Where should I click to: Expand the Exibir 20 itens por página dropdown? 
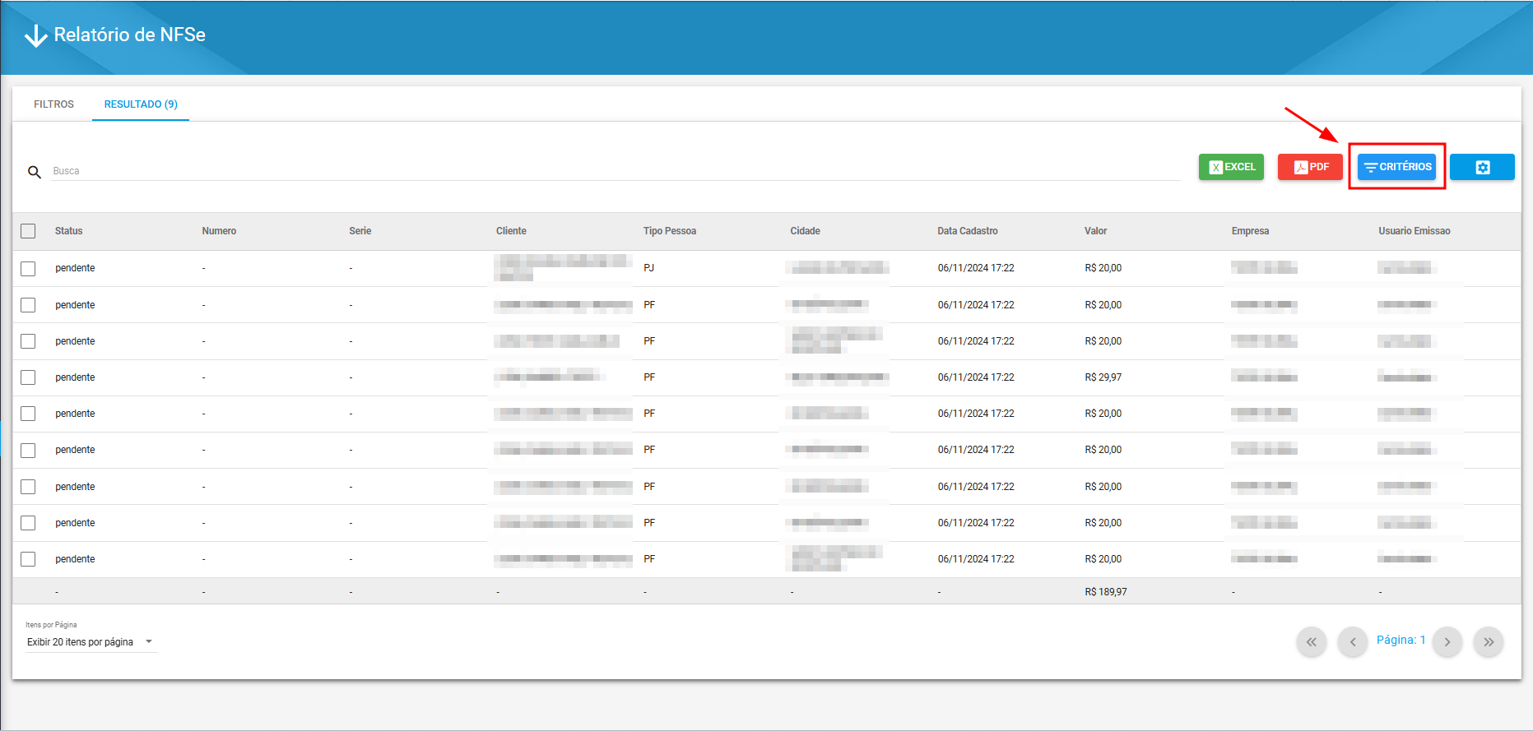[91, 642]
